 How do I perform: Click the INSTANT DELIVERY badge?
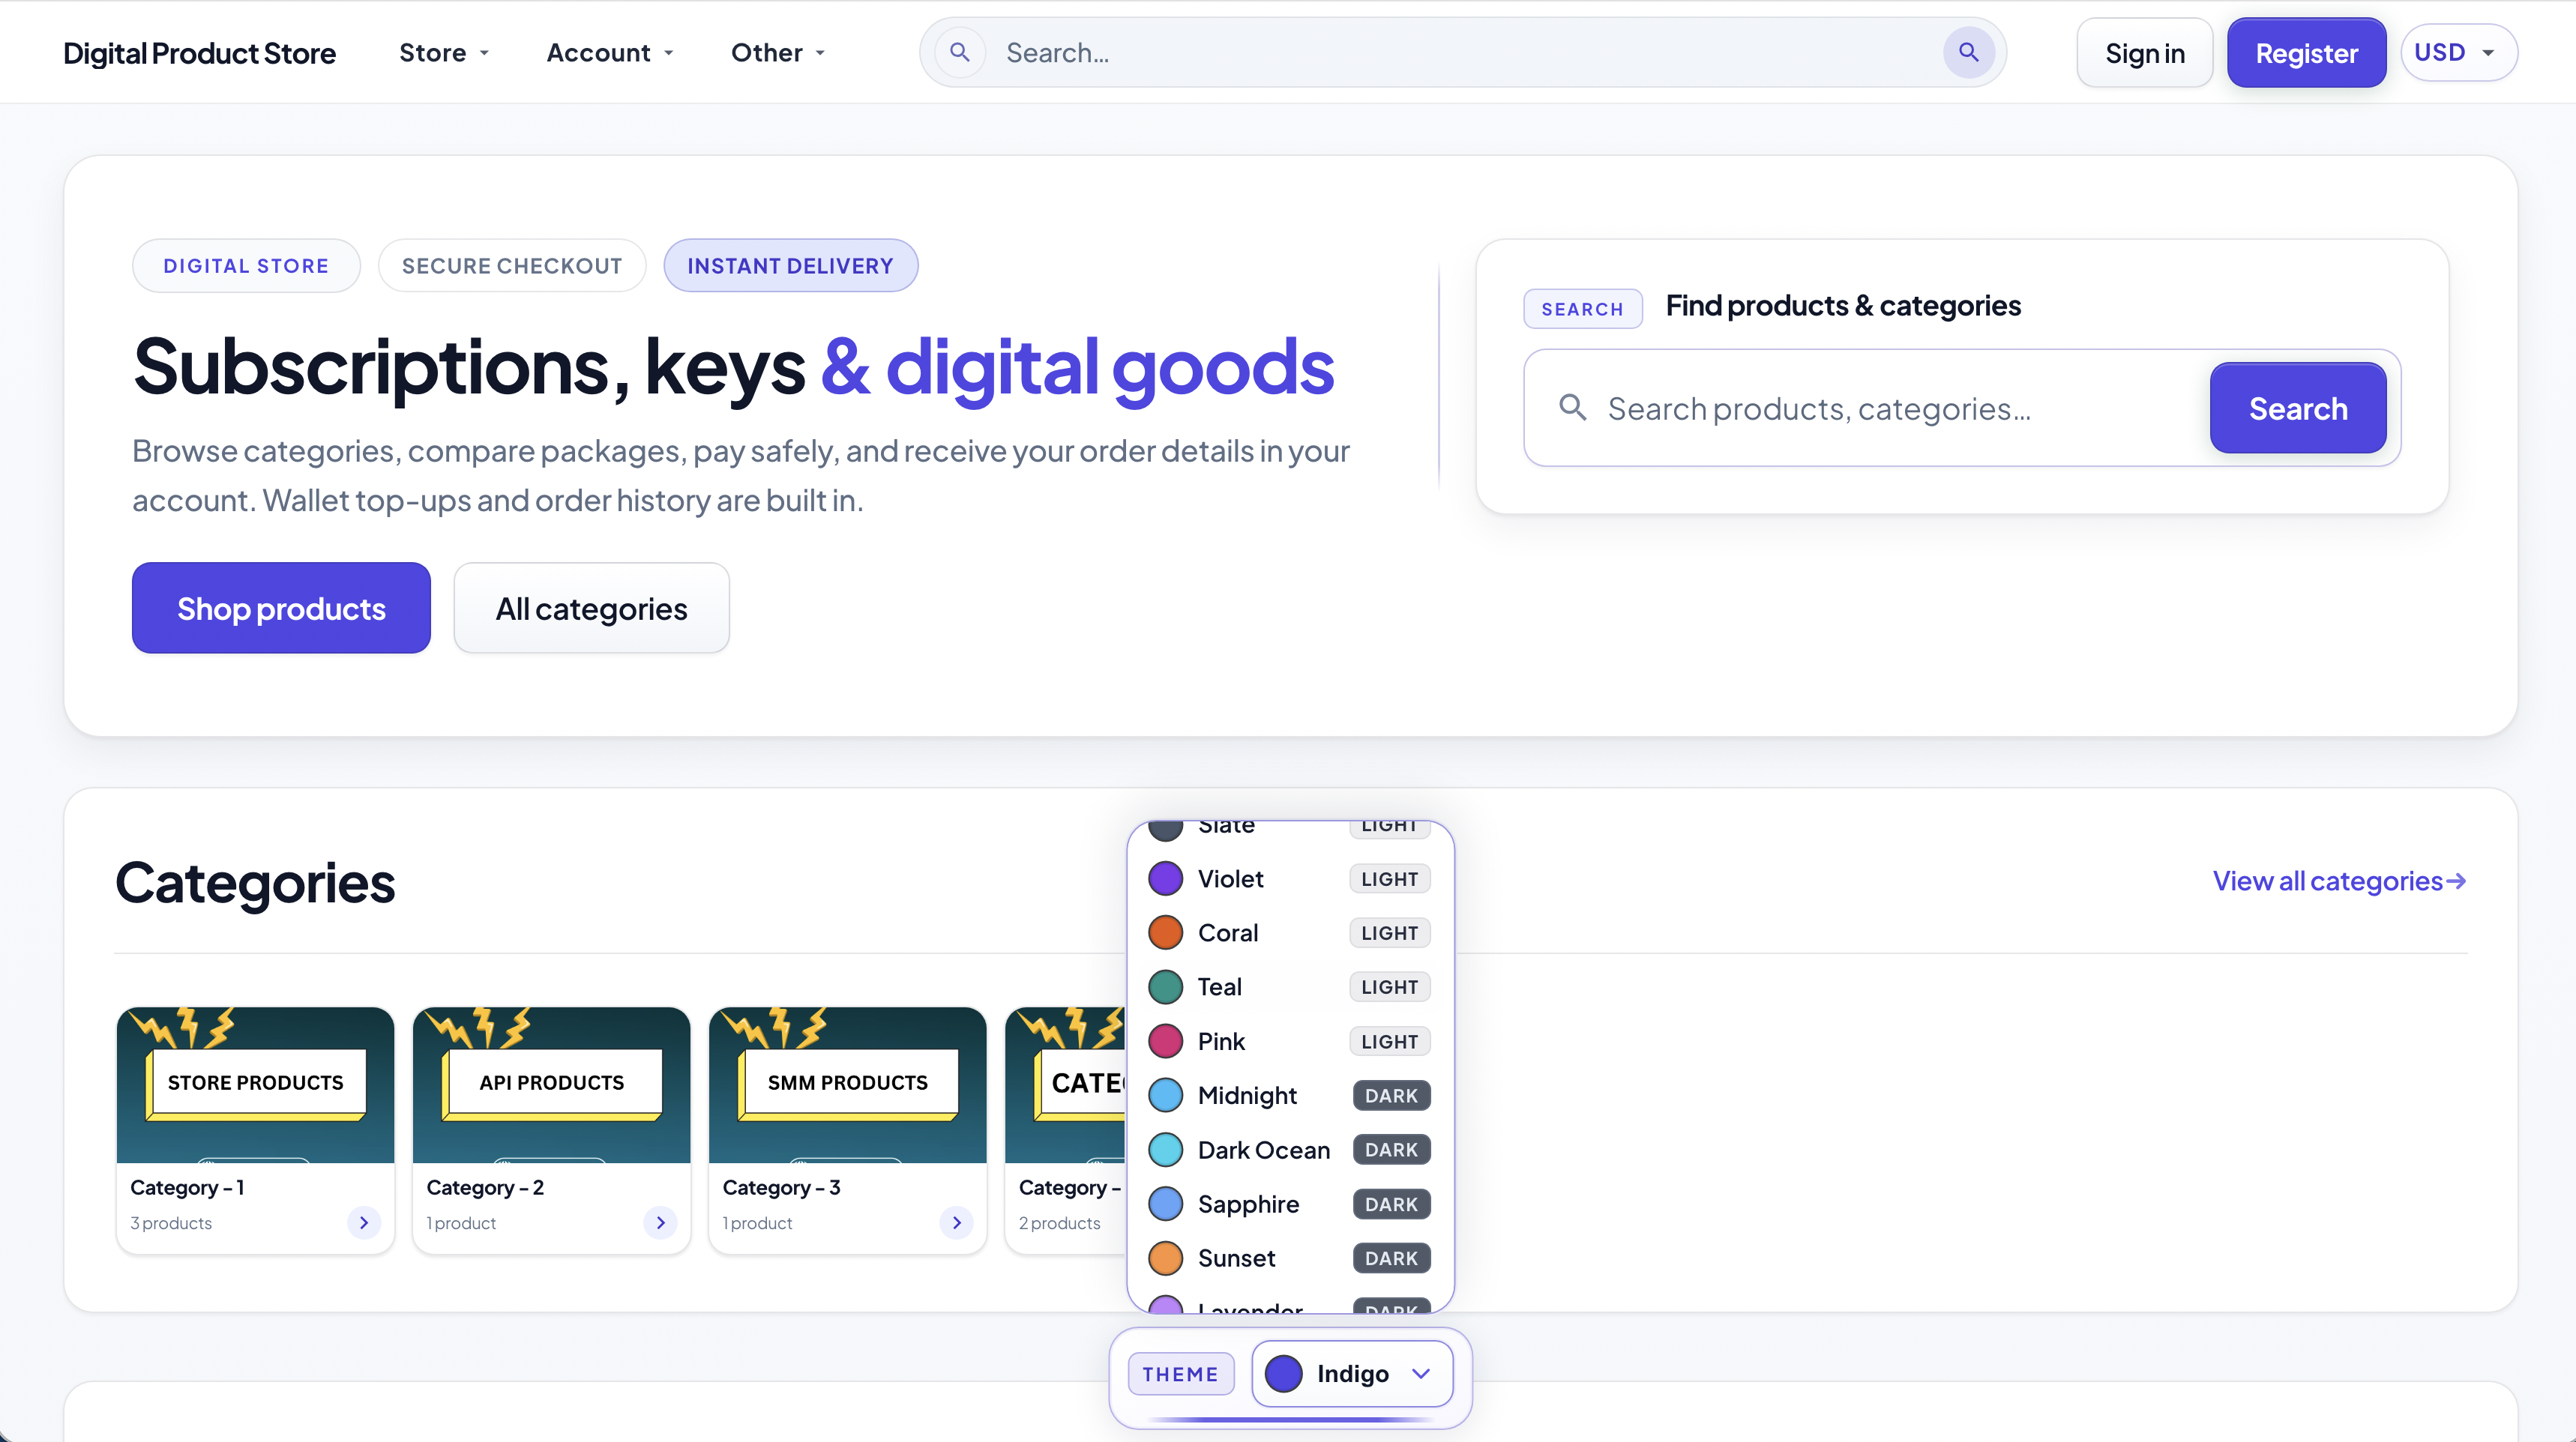pyautogui.click(x=790, y=266)
